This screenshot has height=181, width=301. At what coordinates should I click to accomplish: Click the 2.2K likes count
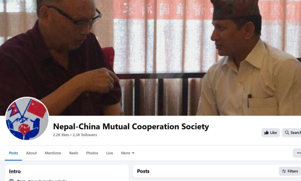tap(61, 135)
